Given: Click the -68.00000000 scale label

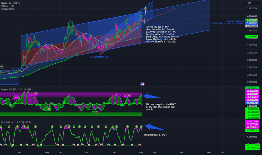Looking at the screenshot, I should (x=253, y=118).
